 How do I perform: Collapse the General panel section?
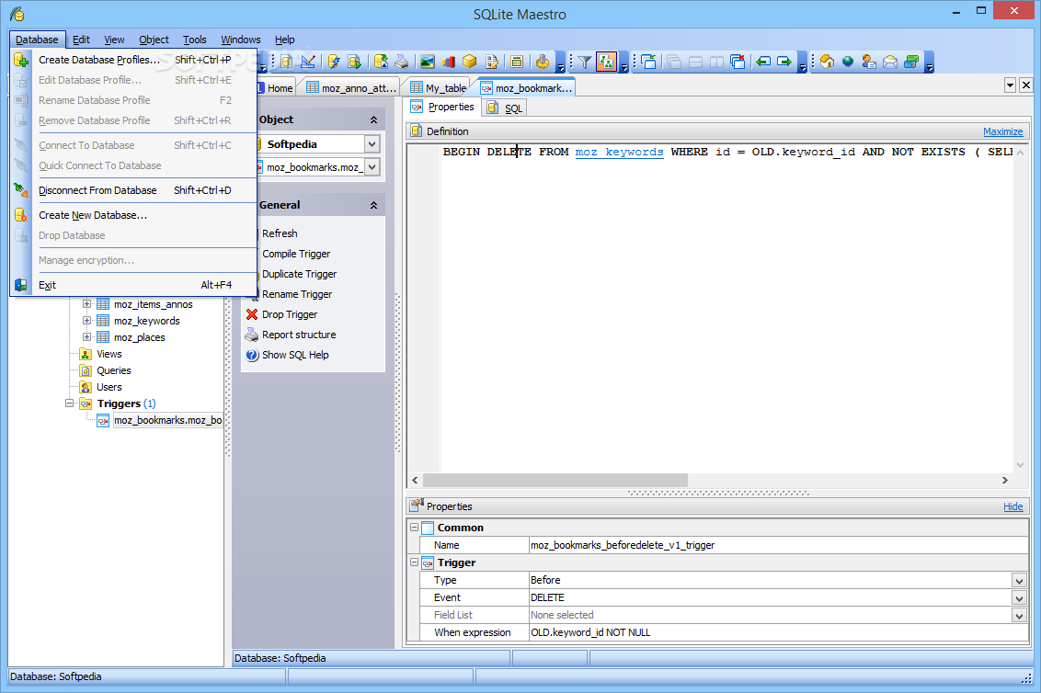(x=373, y=205)
